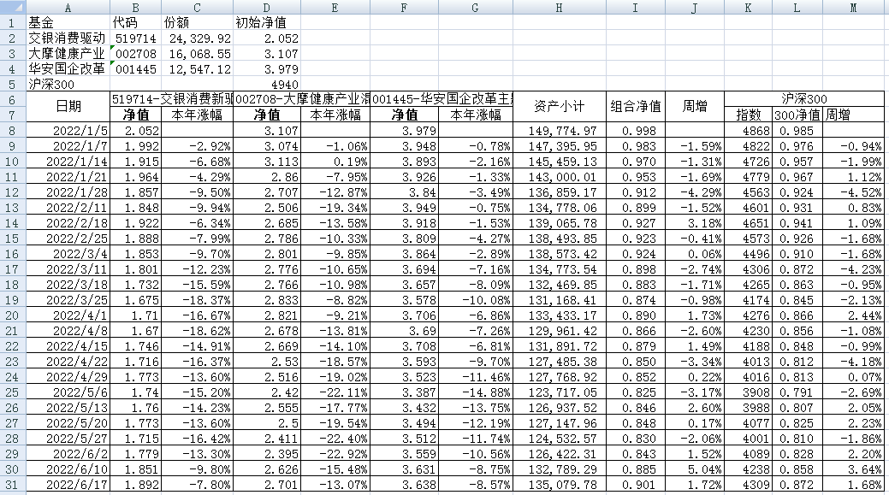889x495 pixels.
Task: Click header 001445-华安国企改革主
Action: (442, 98)
